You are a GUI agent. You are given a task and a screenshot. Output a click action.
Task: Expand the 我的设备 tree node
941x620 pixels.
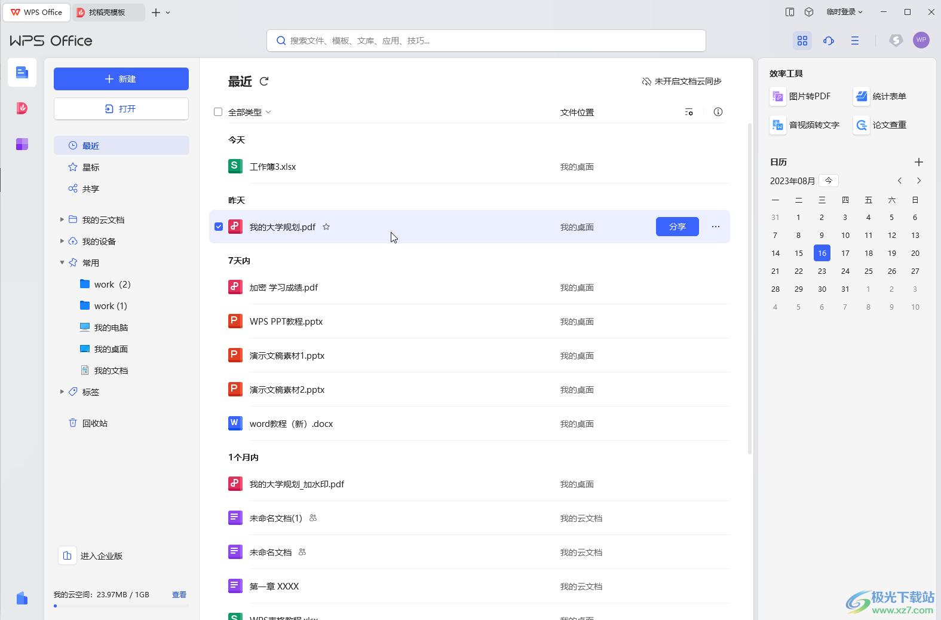(62, 241)
